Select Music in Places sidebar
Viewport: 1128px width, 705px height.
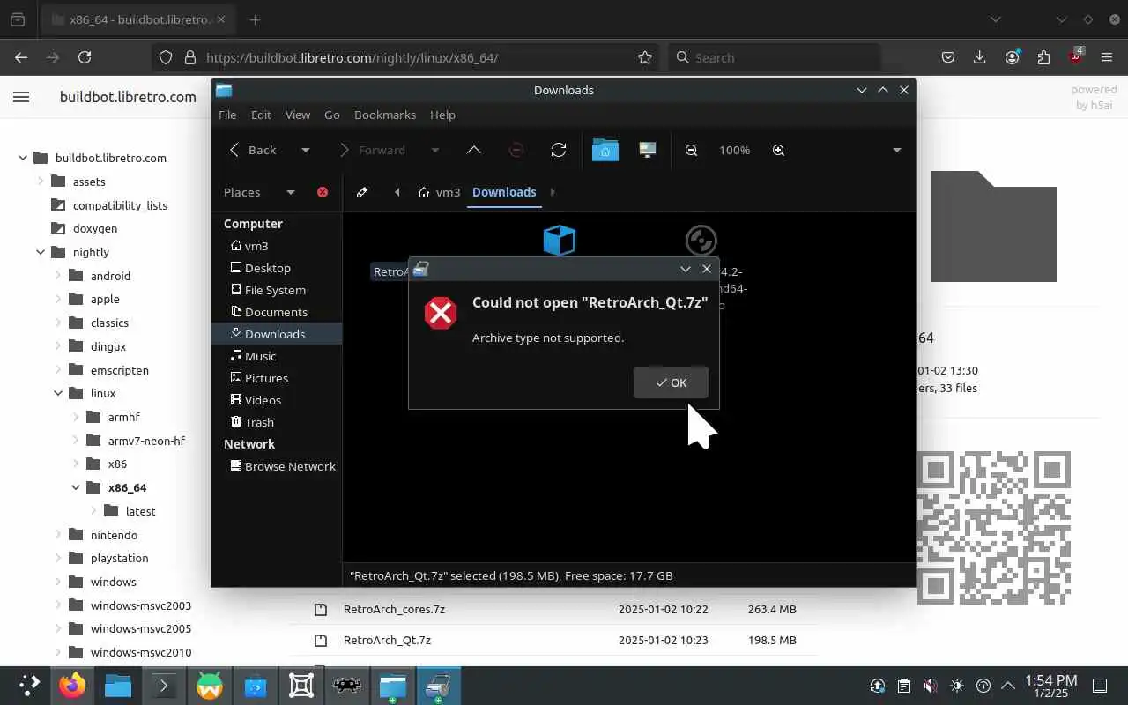pyautogui.click(x=276, y=356)
